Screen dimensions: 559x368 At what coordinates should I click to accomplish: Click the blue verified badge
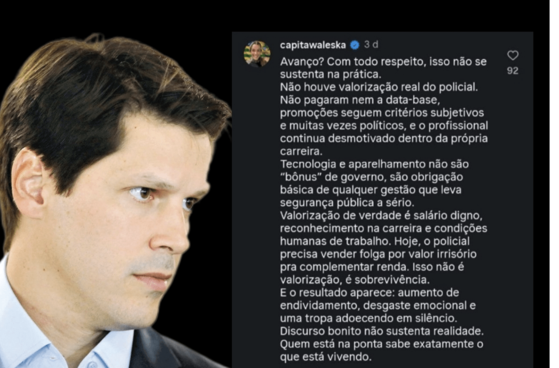(355, 45)
